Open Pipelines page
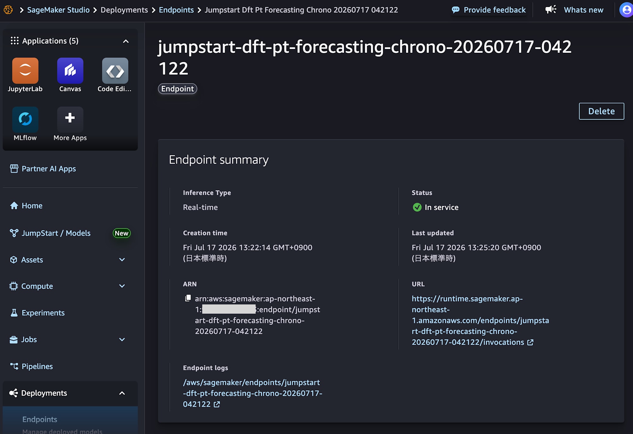Image resolution: width=633 pixels, height=434 pixels. tap(37, 366)
